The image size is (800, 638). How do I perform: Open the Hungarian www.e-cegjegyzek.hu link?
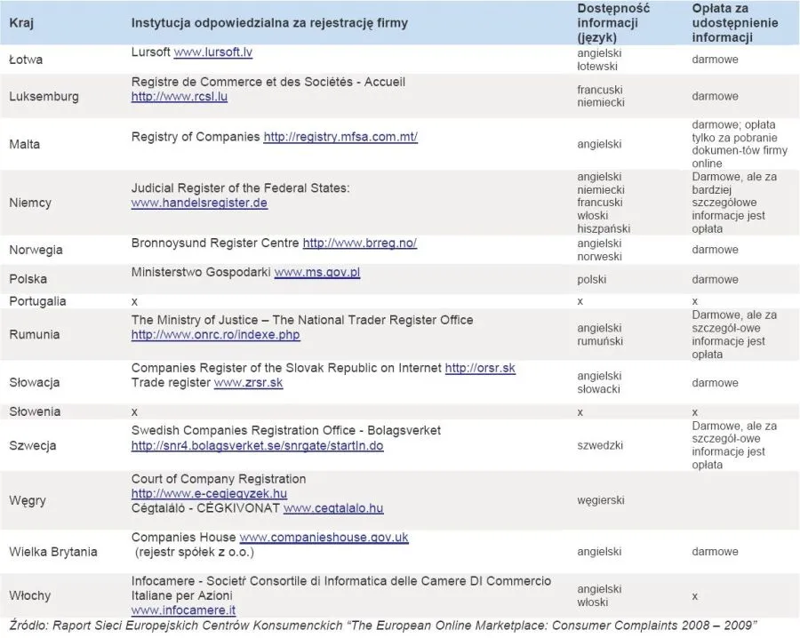(x=209, y=494)
